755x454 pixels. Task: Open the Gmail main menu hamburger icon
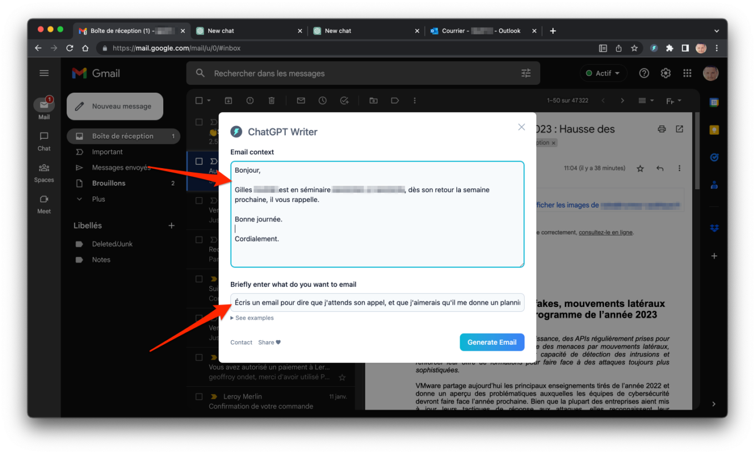click(44, 73)
